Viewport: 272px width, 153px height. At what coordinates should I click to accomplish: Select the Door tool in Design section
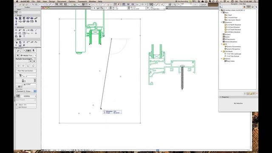[x=20, y=18]
